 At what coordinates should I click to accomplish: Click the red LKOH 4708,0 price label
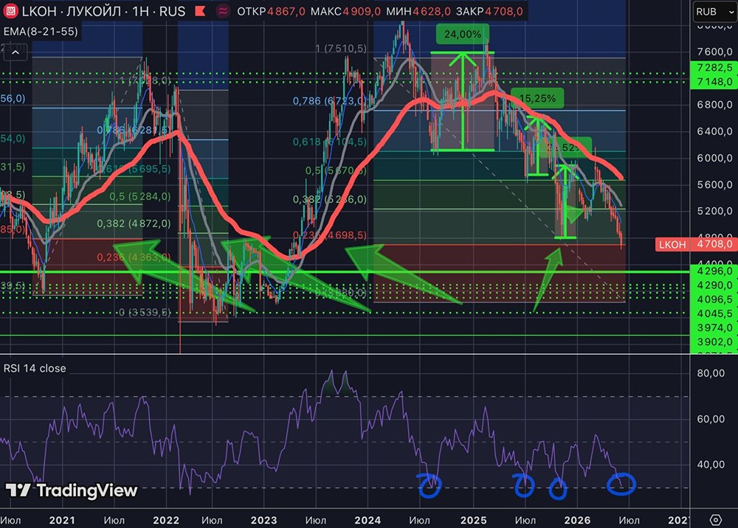(x=696, y=244)
